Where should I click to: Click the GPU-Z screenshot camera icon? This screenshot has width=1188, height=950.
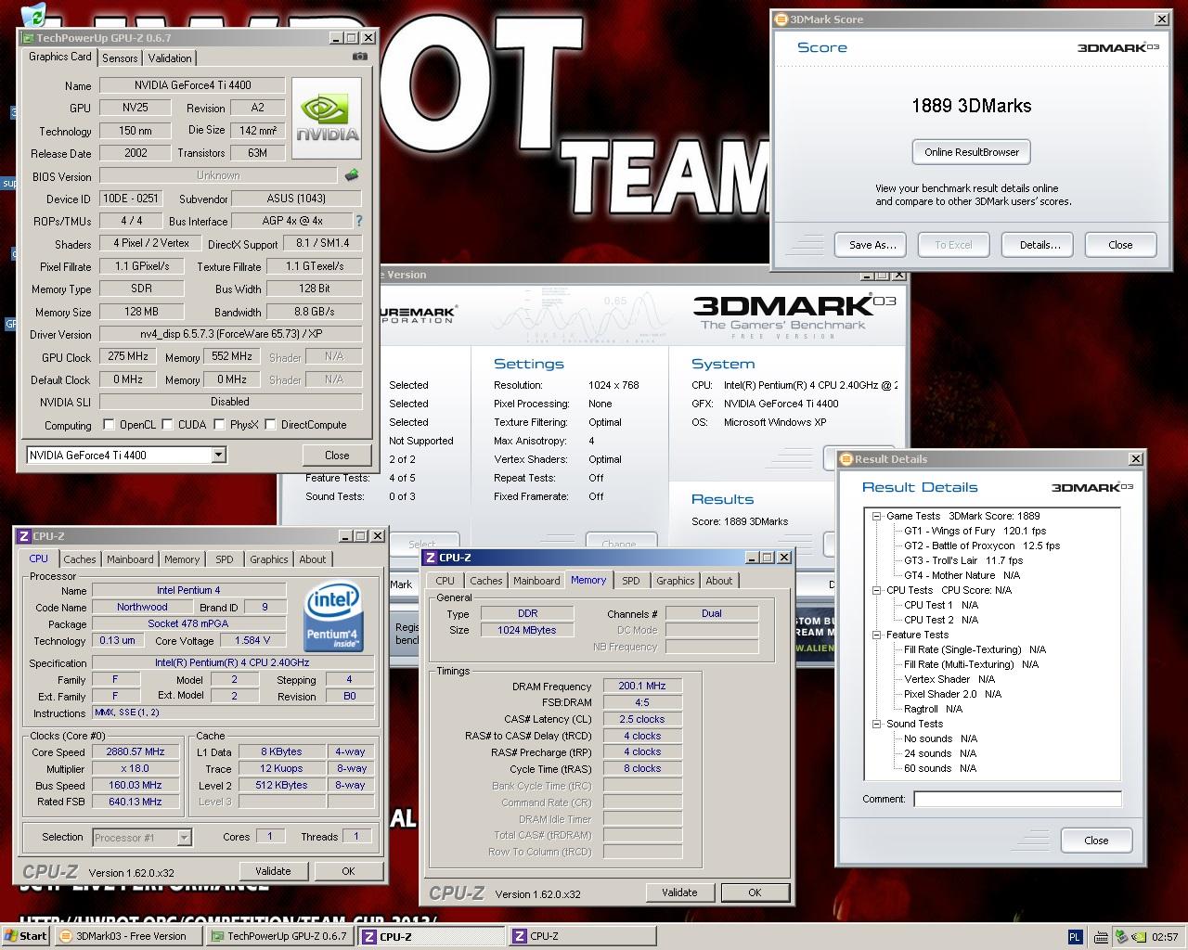pyautogui.click(x=360, y=57)
